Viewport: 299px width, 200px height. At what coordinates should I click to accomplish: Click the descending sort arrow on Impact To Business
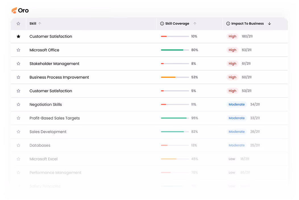point(269,24)
